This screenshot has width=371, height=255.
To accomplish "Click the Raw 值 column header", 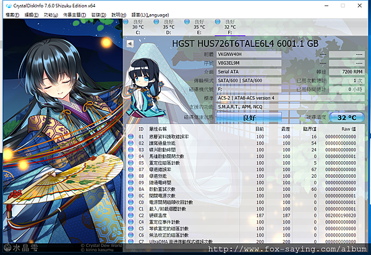I will click(x=349, y=129).
